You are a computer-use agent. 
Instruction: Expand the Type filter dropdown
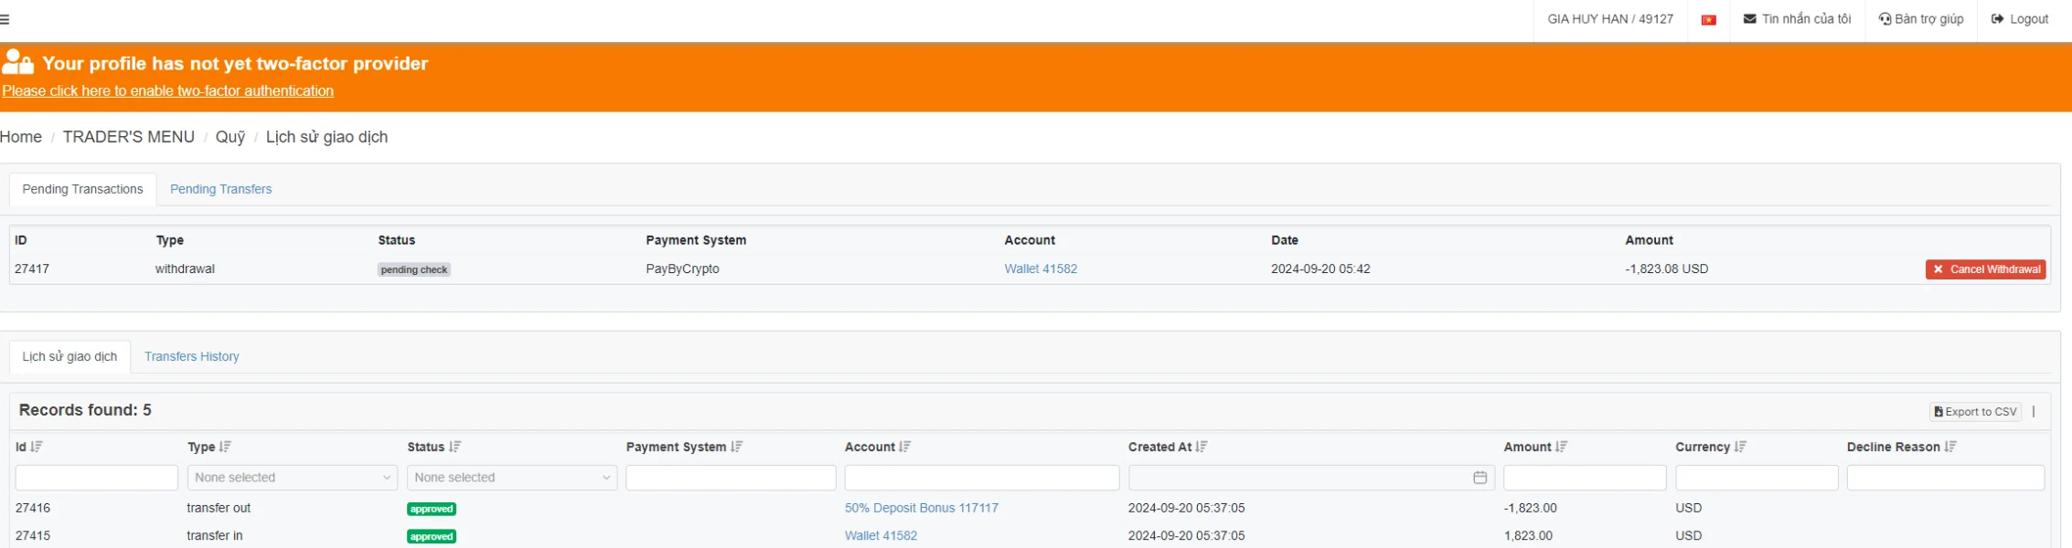(x=292, y=478)
